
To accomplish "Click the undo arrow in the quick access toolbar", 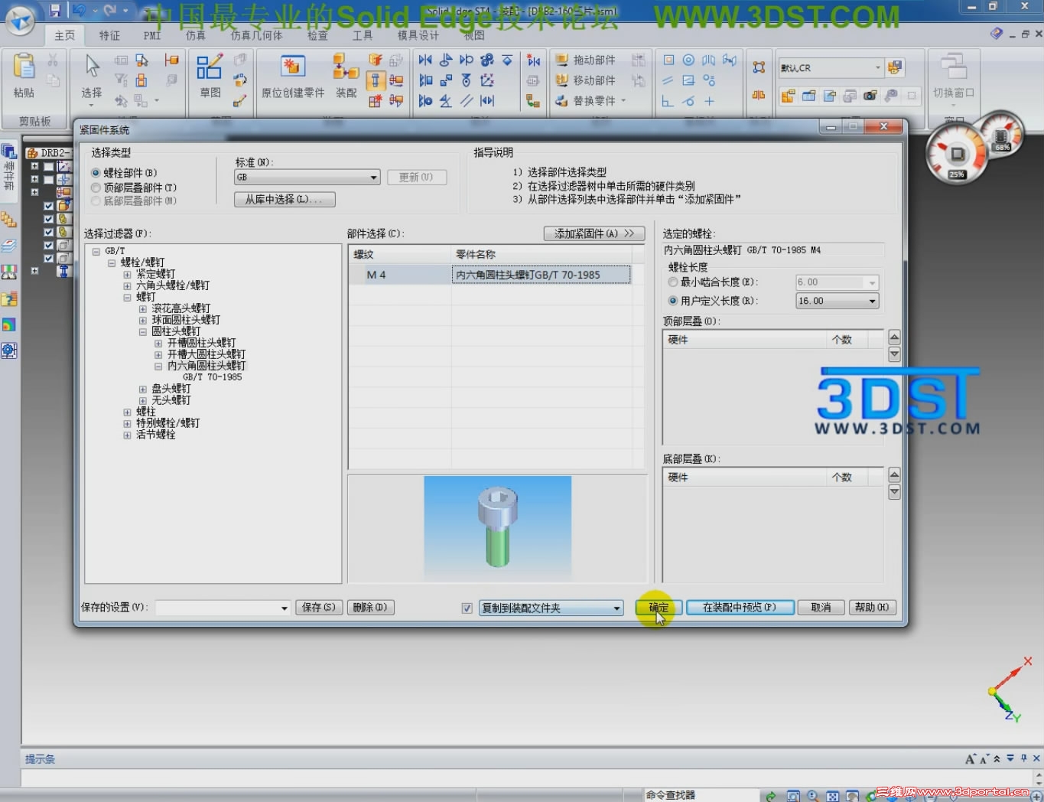I will tap(79, 11).
